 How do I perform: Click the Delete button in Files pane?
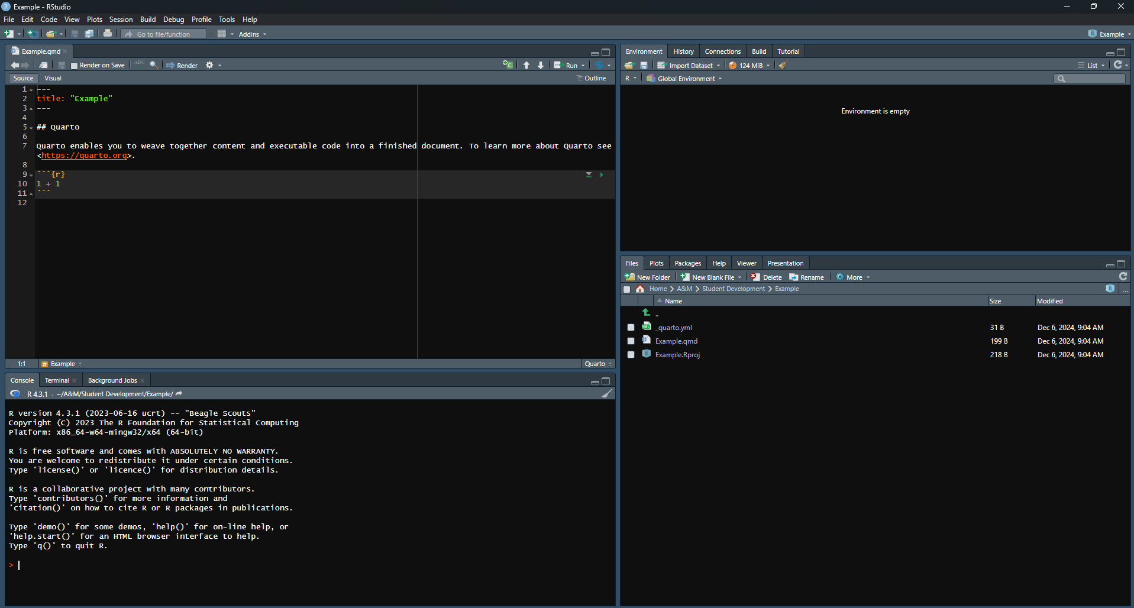(x=767, y=277)
